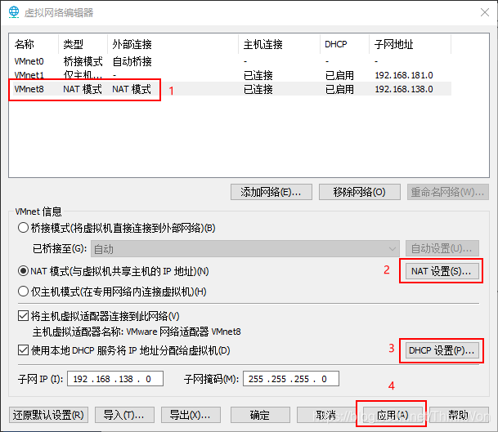Select the 仅主机模式 radio button
Viewport: 498px width, 432px height.
23,292
